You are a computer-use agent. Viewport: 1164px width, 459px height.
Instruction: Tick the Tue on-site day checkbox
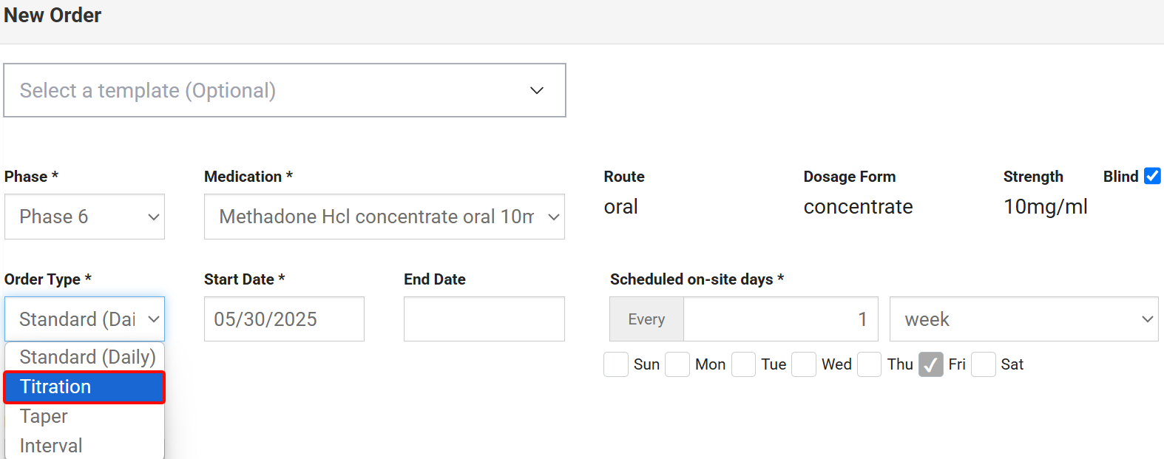743,364
